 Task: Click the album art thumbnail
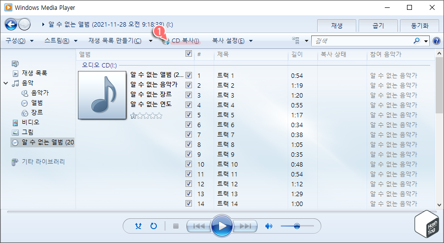point(102,95)
